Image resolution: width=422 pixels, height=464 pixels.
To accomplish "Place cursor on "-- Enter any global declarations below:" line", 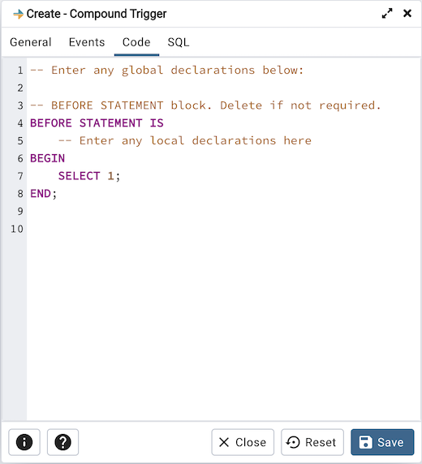I will [x=167, y=71].
